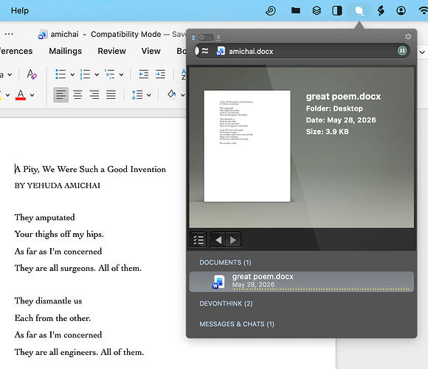This screenshot has height=369, width=428.
Task: Open bullet list style dropdown
Action: click(72, 75)
